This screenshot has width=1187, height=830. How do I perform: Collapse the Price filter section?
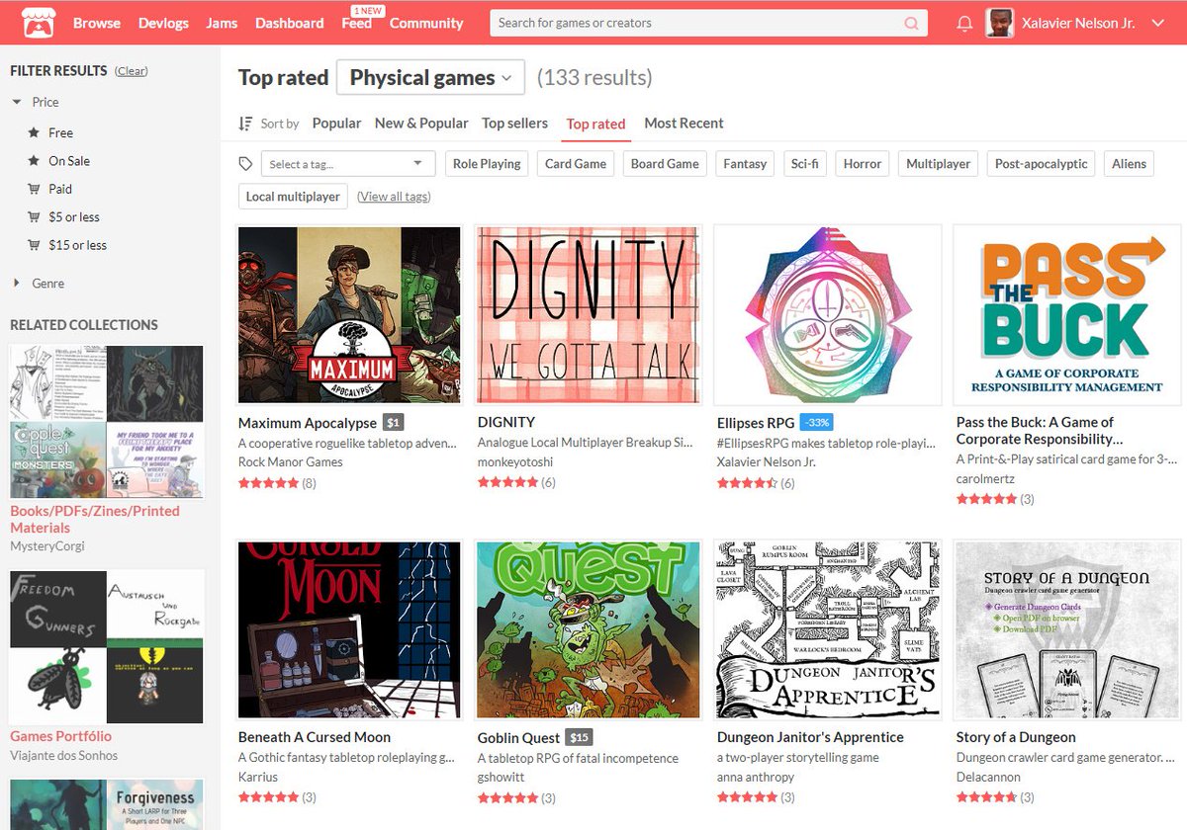pyautogui.click(x=36, y=102)
